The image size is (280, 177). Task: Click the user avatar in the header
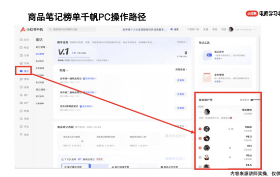(231, 29)
